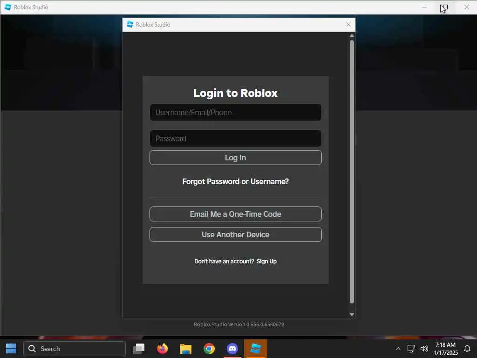Choose Email Me a One-Time Code

click(235, 214)
